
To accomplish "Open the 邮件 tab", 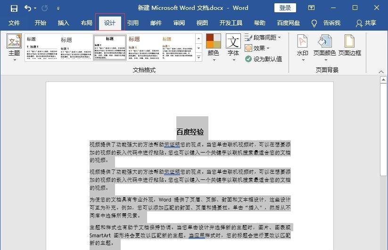I will coord(156,23).
